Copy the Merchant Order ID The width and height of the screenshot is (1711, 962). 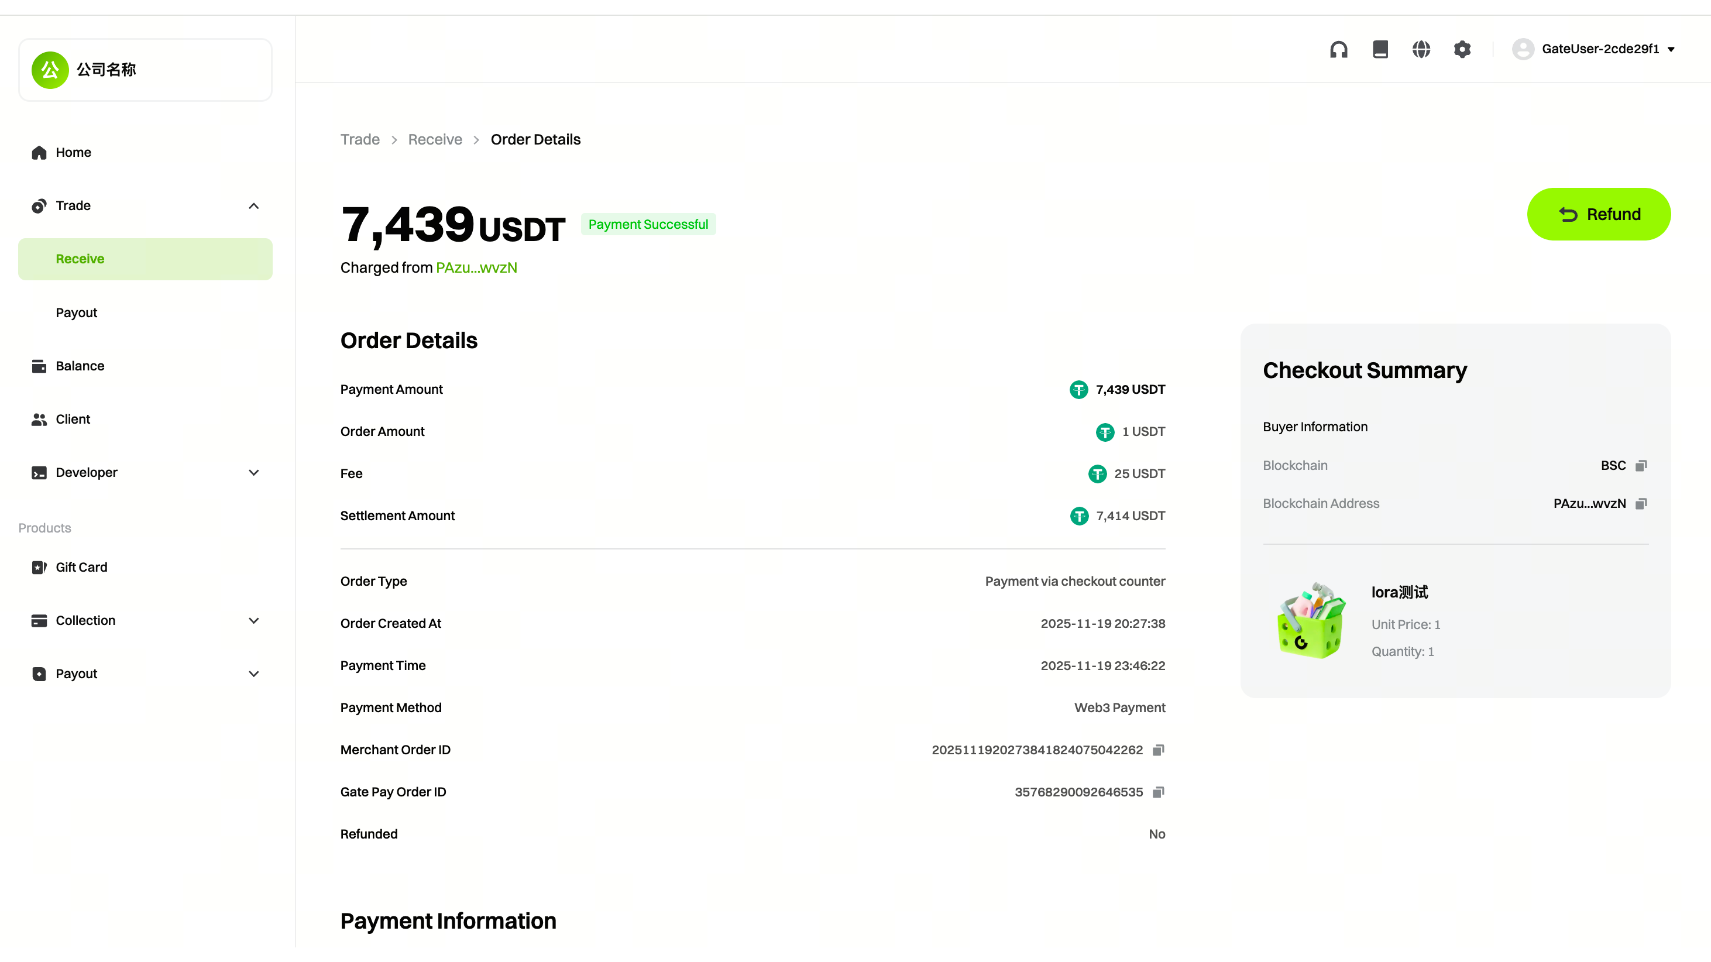click(x=1159, y=750)
